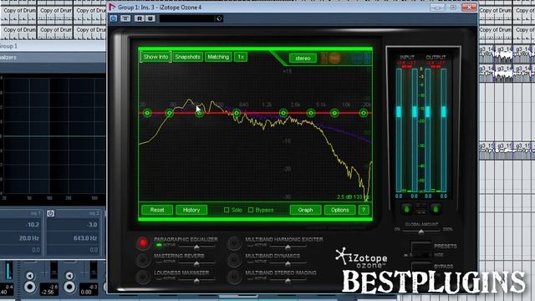Adjust the Global Amount slider
Image resolution: width=535 pixels, height=301 pixels.
coord(421,232)
